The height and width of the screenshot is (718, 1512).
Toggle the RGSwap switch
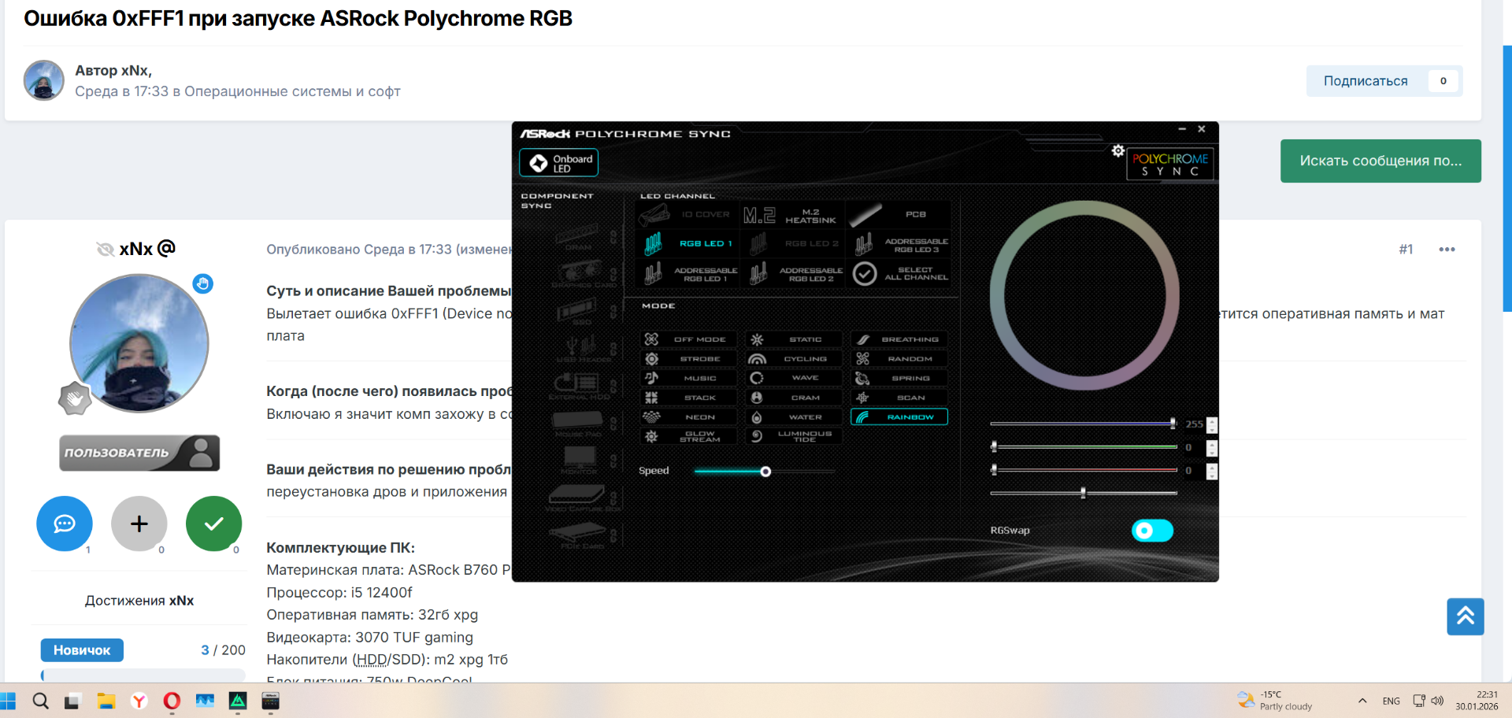coord(1151,531)
